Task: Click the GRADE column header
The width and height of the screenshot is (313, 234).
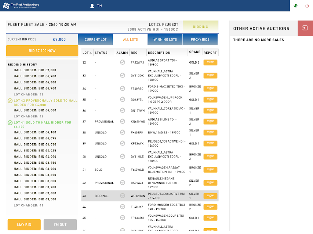Action: pyautogui.click(x=194, y=52)
